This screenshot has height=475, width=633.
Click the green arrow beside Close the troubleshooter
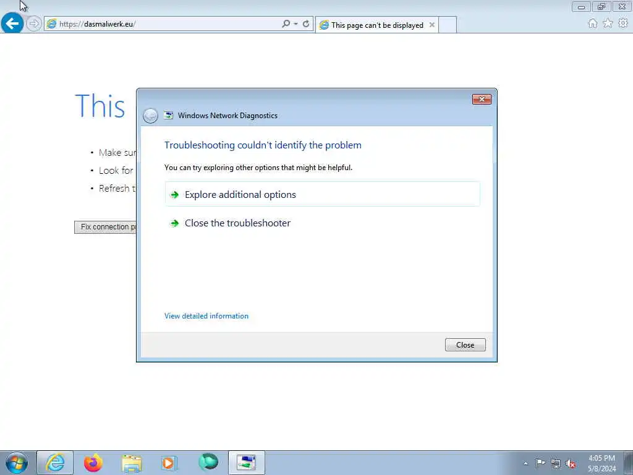[x=175, y=223]
